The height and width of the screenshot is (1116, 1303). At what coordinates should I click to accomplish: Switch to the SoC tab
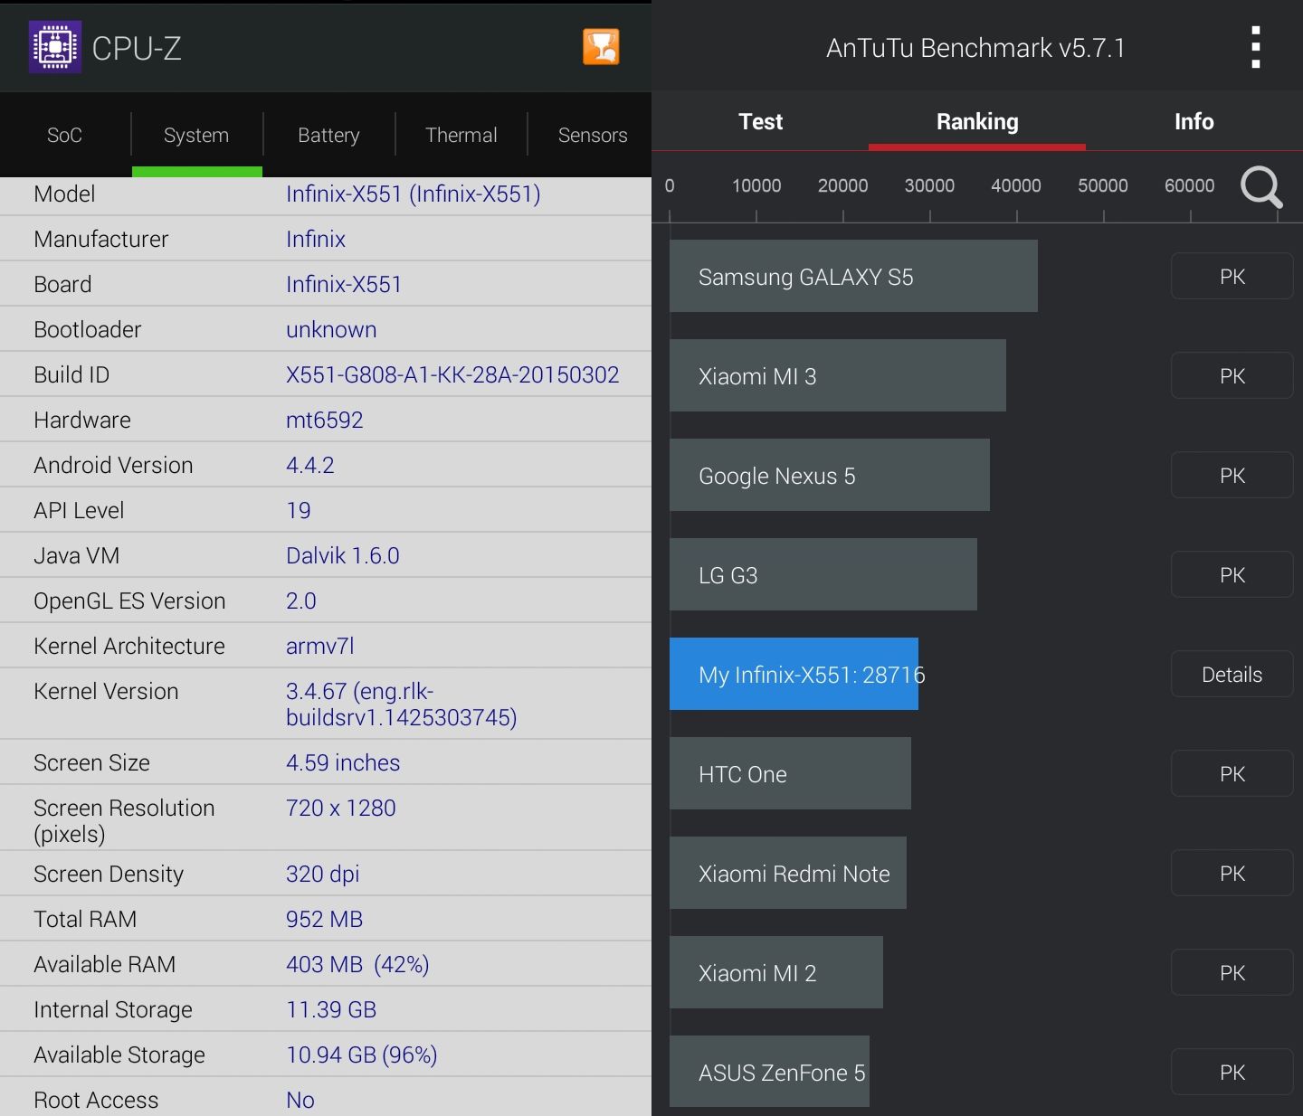[65, 135]
